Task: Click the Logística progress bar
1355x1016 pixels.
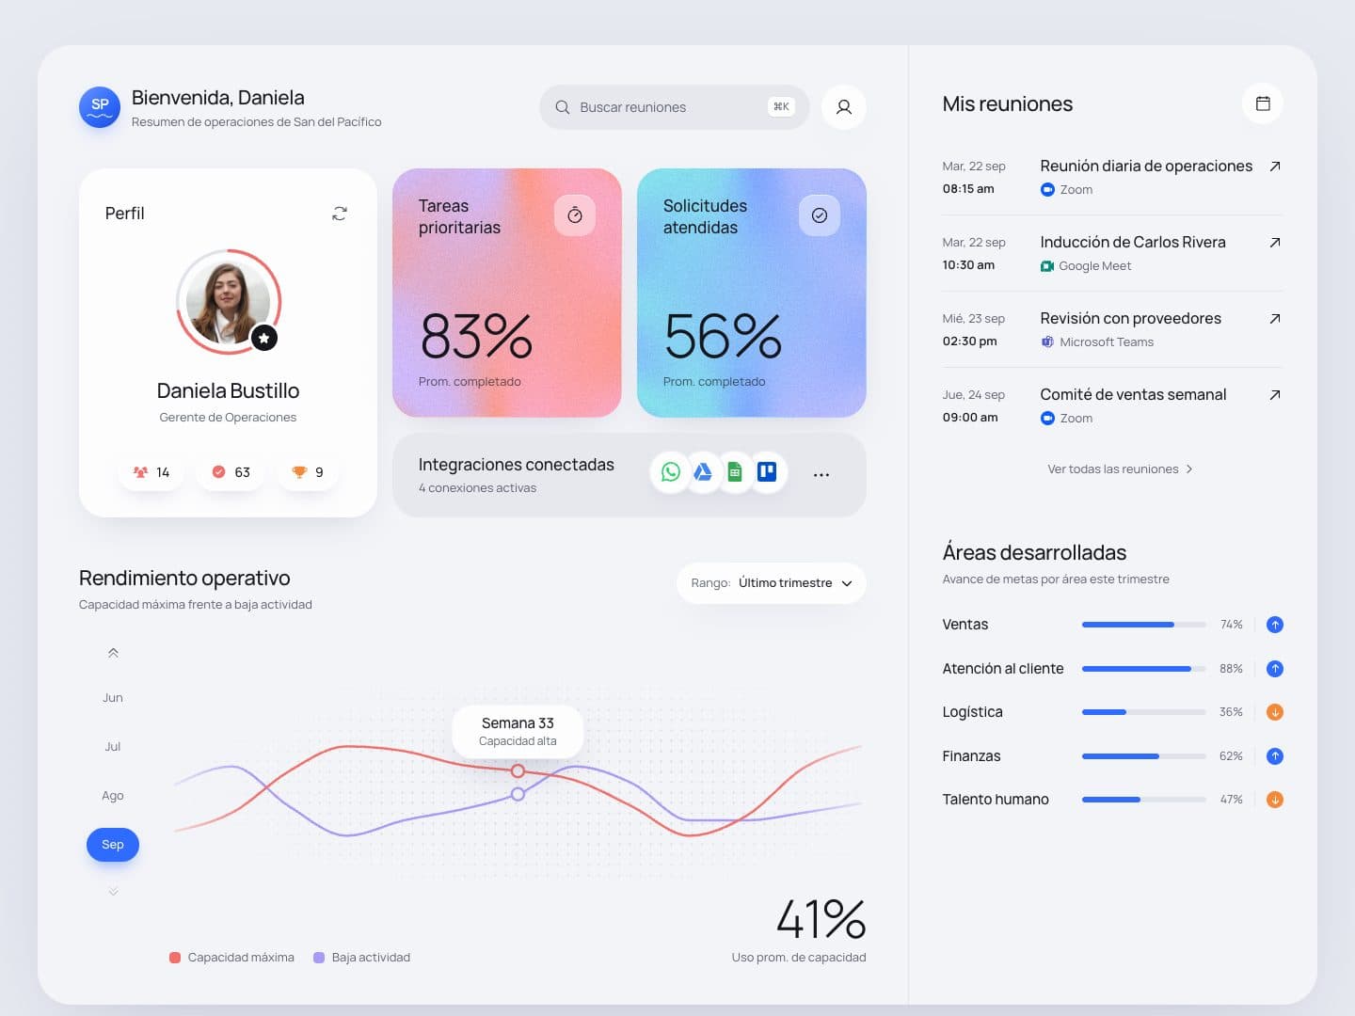Action: [1144, 712]
